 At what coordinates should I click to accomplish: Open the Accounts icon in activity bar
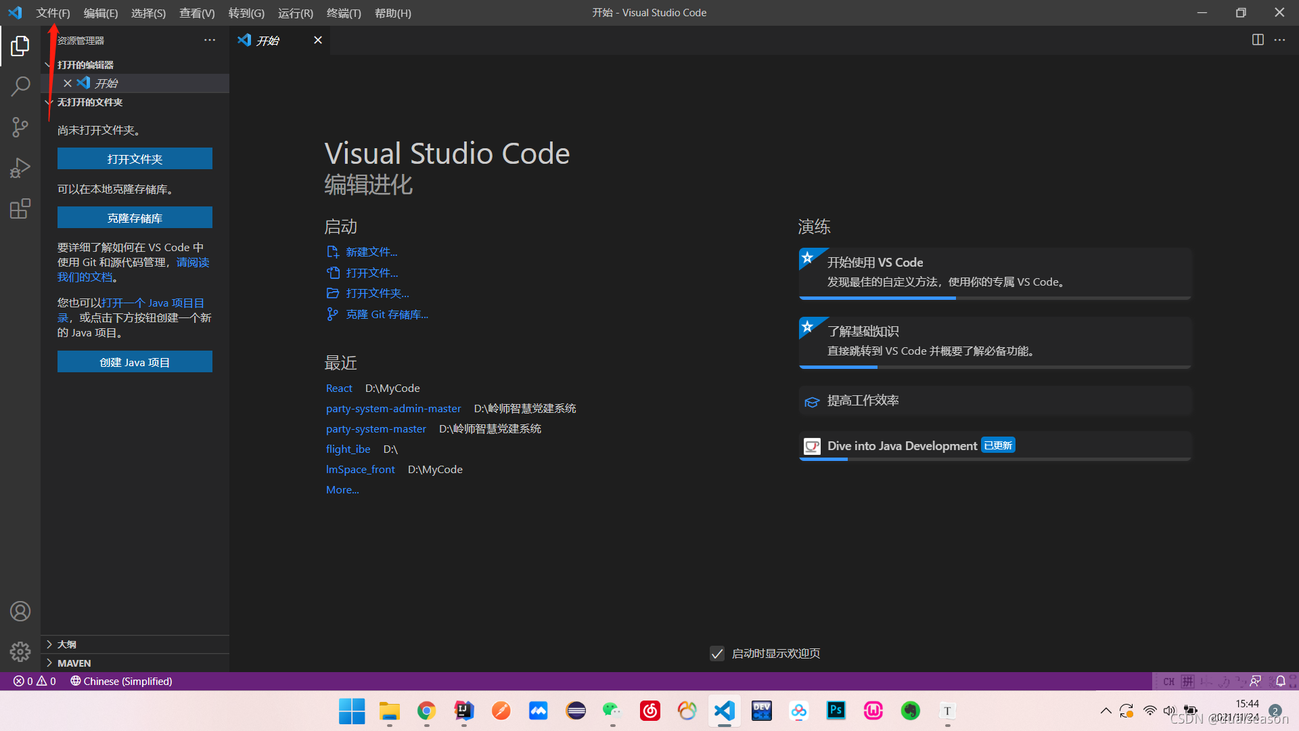tap(20, 611)
